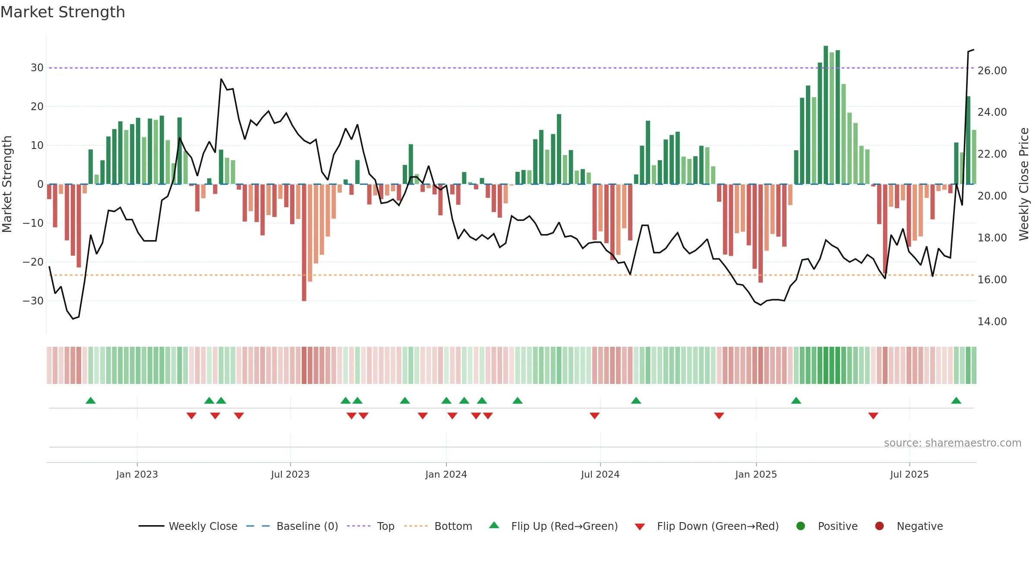
Task: Click the Weekly Close Price axis title
Action: point(1024,184)
